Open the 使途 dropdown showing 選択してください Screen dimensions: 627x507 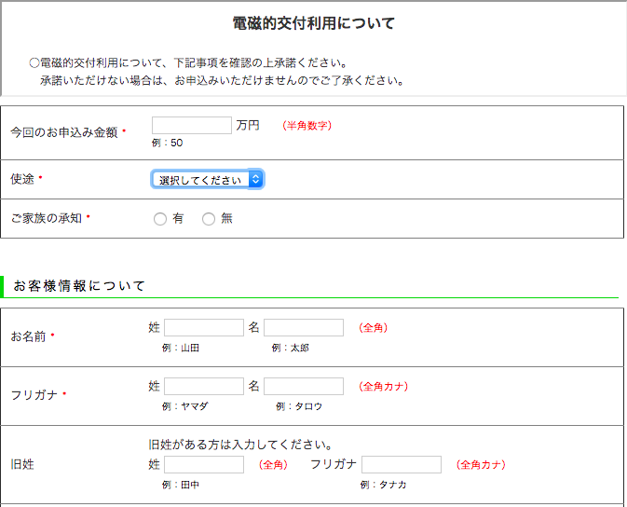pyautogui.click(x=208, y=180)
